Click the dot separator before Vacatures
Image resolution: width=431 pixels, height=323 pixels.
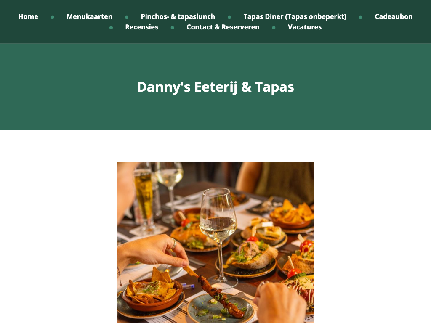pos(274,28)
